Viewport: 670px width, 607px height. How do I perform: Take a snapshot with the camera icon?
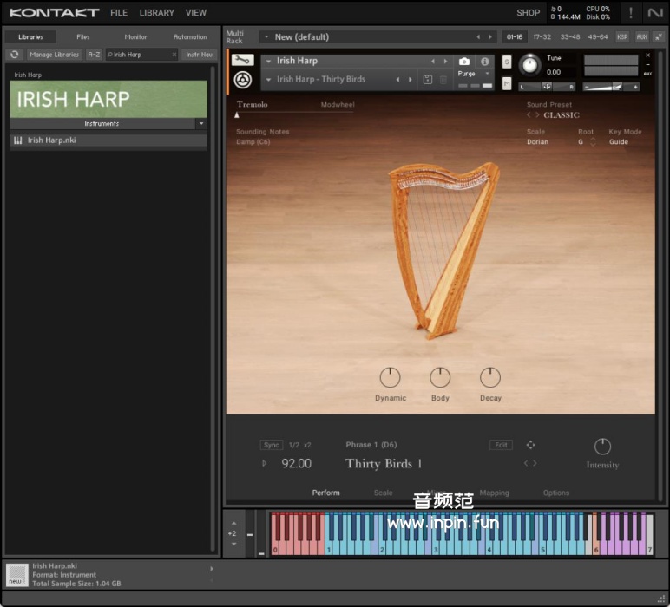tap(464, 62)
